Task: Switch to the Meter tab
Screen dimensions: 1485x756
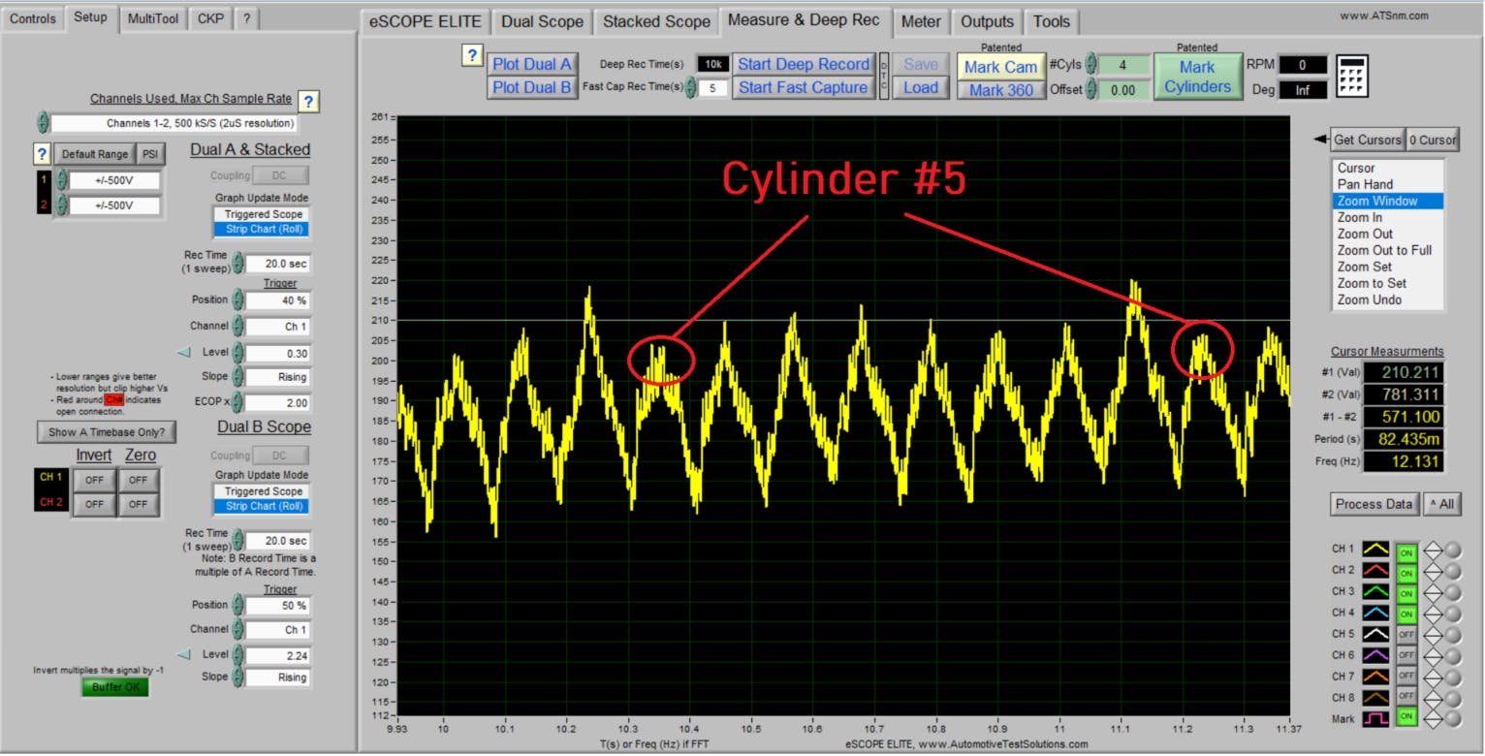Action: (x=920, y=21)
